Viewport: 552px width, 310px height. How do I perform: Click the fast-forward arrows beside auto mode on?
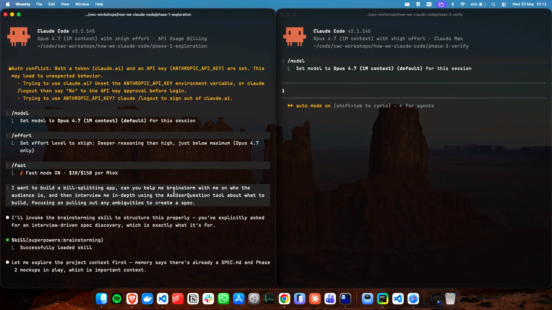pos(290,106)
